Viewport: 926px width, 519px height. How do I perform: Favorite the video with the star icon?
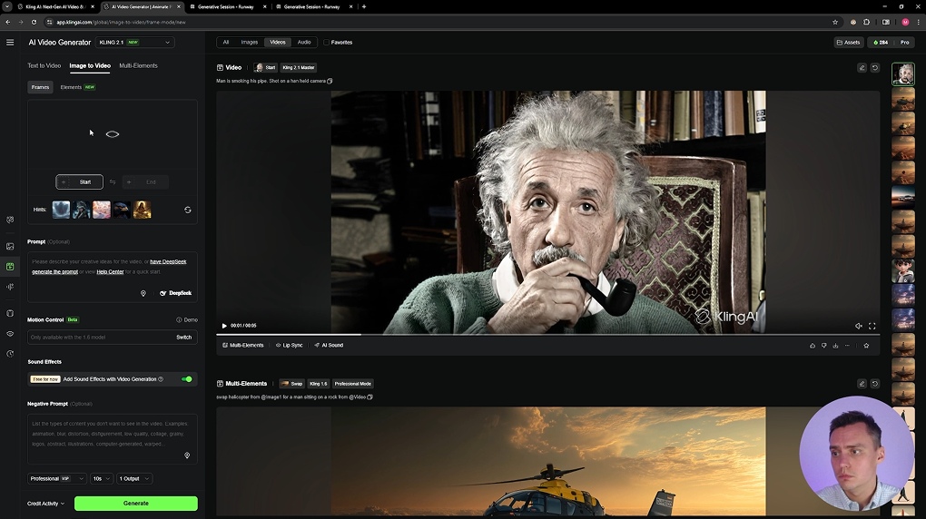tap(866, 346)
